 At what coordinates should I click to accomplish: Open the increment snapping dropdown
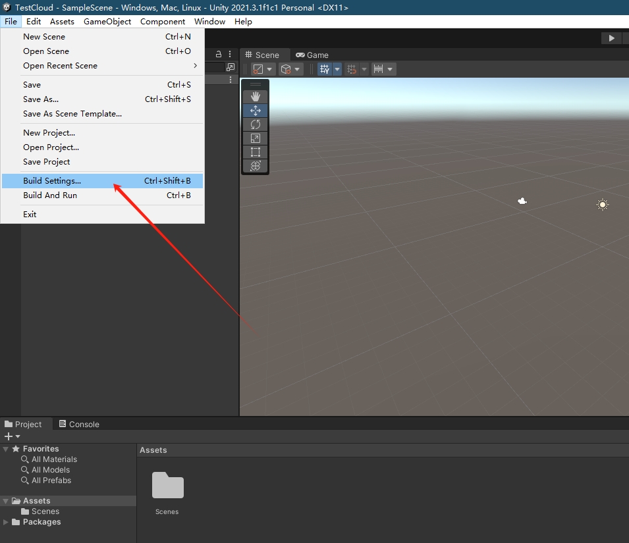[383, 69]
